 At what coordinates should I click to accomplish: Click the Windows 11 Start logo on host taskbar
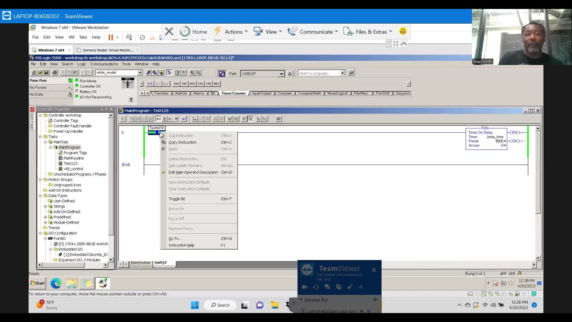click(195, 305)
